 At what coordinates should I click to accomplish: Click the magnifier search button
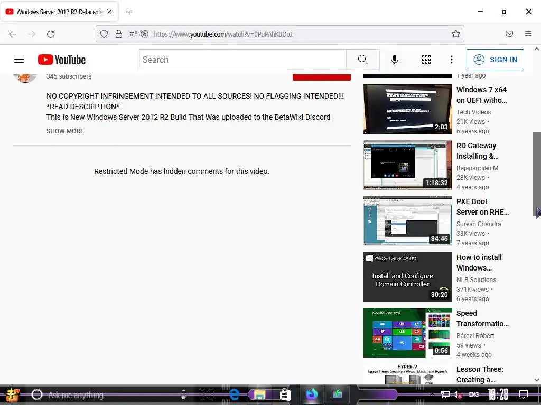click(x=362, y=60)
